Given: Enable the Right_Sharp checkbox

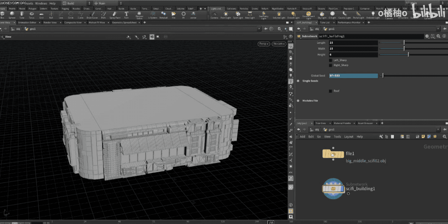Looking at the screenshot, I should coord(331,65).
